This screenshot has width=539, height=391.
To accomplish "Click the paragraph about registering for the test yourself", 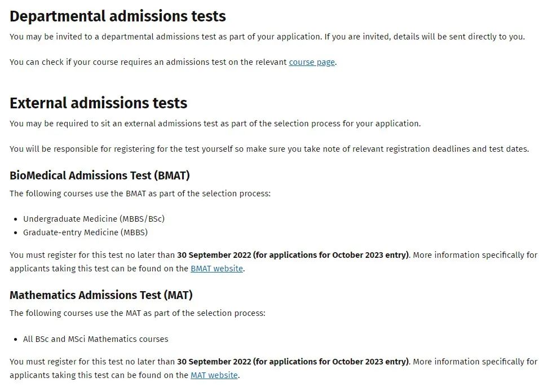I will [269, 150].
